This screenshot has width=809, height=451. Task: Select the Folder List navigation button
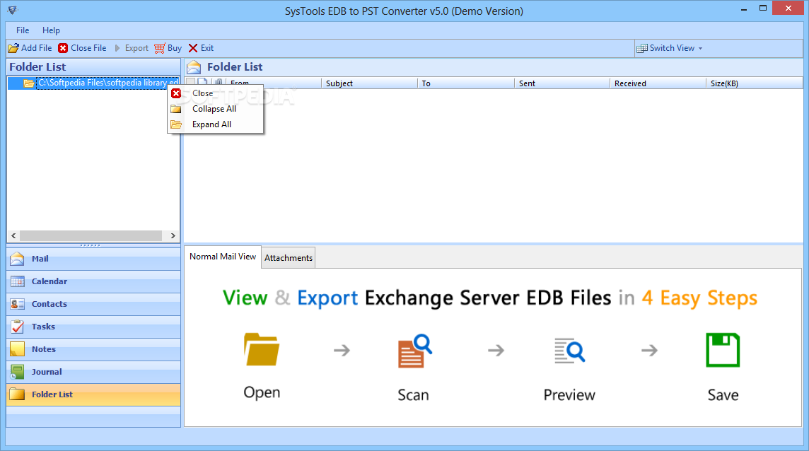tap(93, 394)
